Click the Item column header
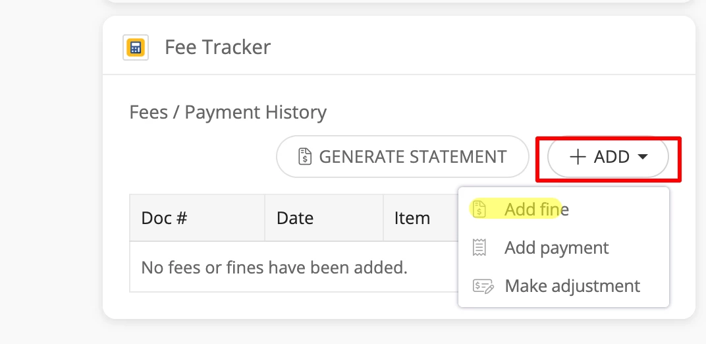The width and height of the screenshot is (706, 344). point(412,217)
